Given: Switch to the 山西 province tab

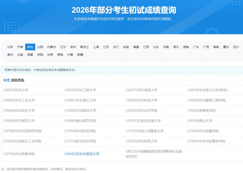Looking at the screenshot, I should (x=40, y=47).
